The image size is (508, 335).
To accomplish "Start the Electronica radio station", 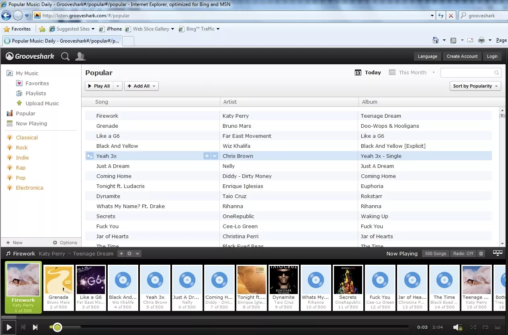I will tap(25, 188).
